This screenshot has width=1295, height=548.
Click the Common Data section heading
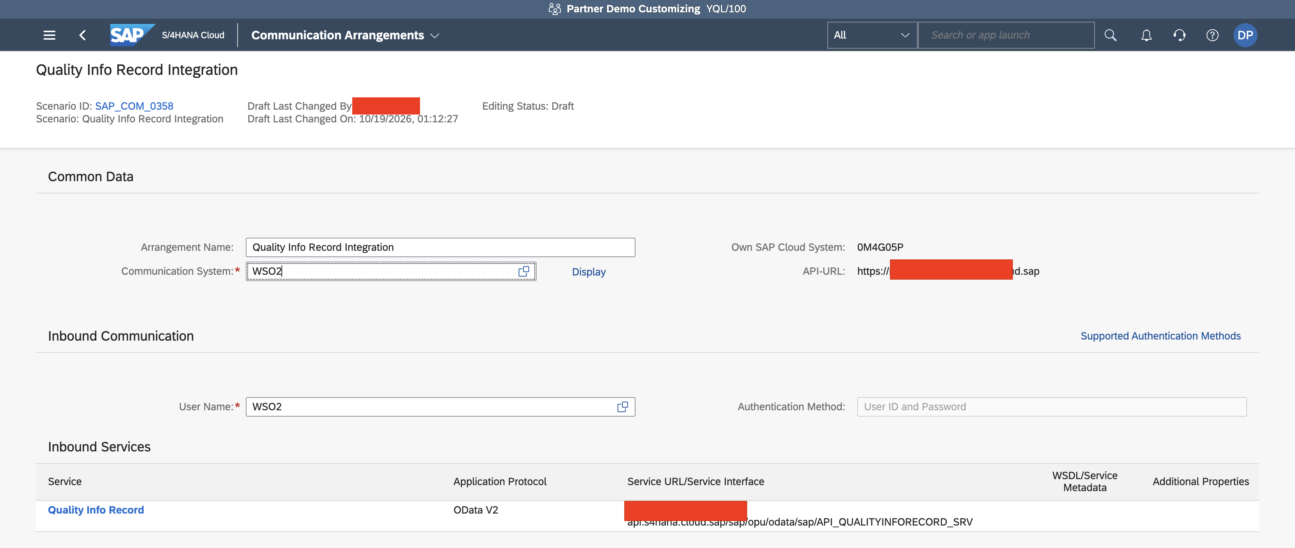coord(90,177)
